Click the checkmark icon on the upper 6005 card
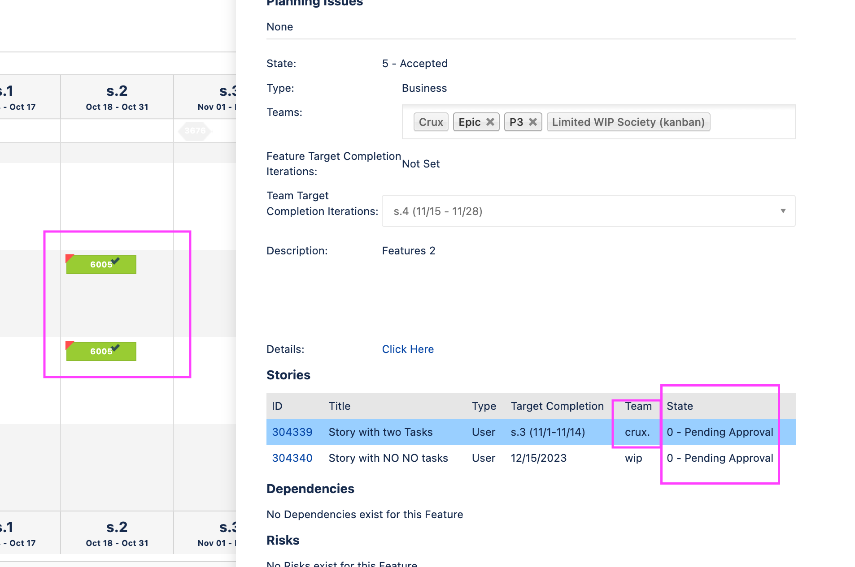This screenshot has height=567, width=855. [115, 261]
